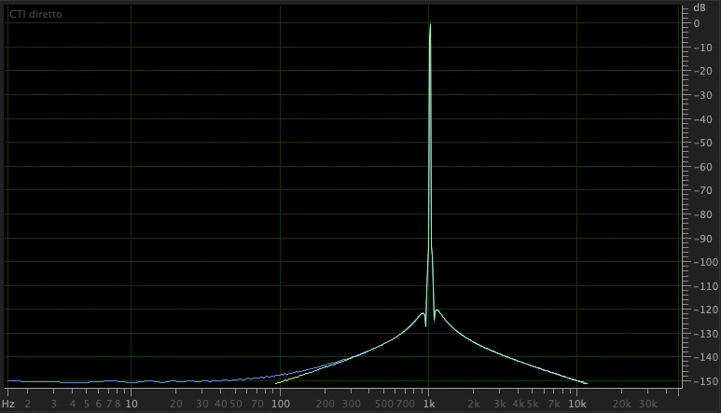
Task: Click the -90 dB scale marking
Action: (702, 238)
